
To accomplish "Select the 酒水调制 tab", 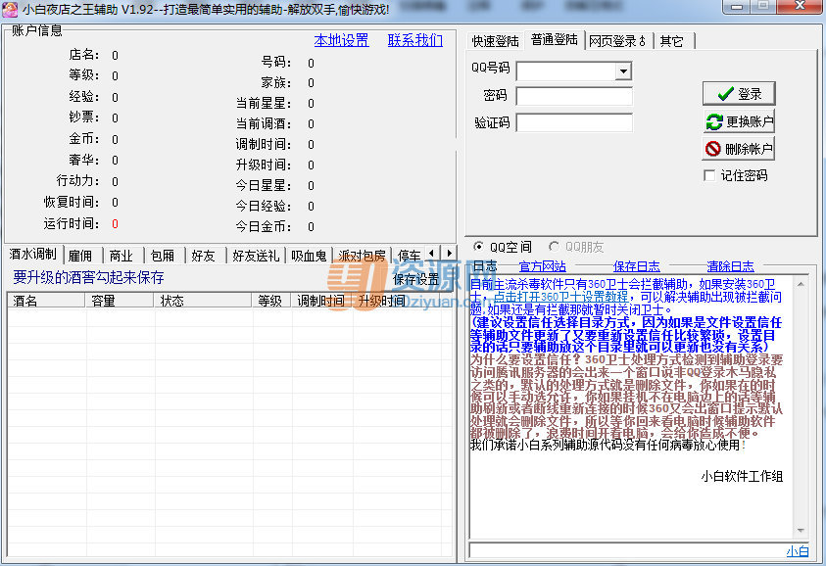I will (x=33, y=255).
